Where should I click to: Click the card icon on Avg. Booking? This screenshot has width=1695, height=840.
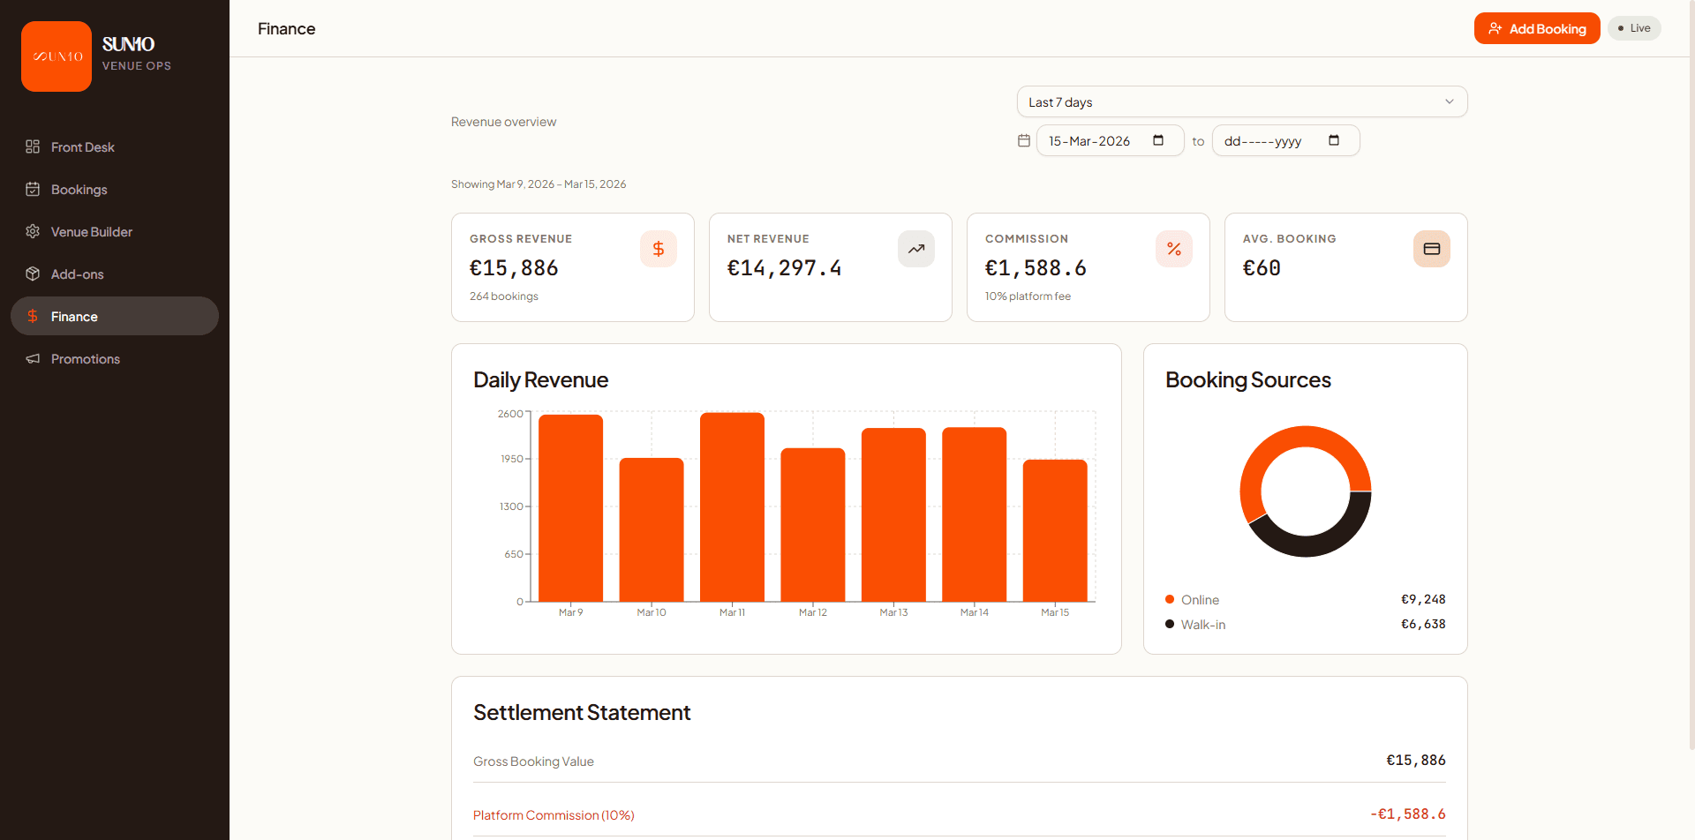[1431, 249]
